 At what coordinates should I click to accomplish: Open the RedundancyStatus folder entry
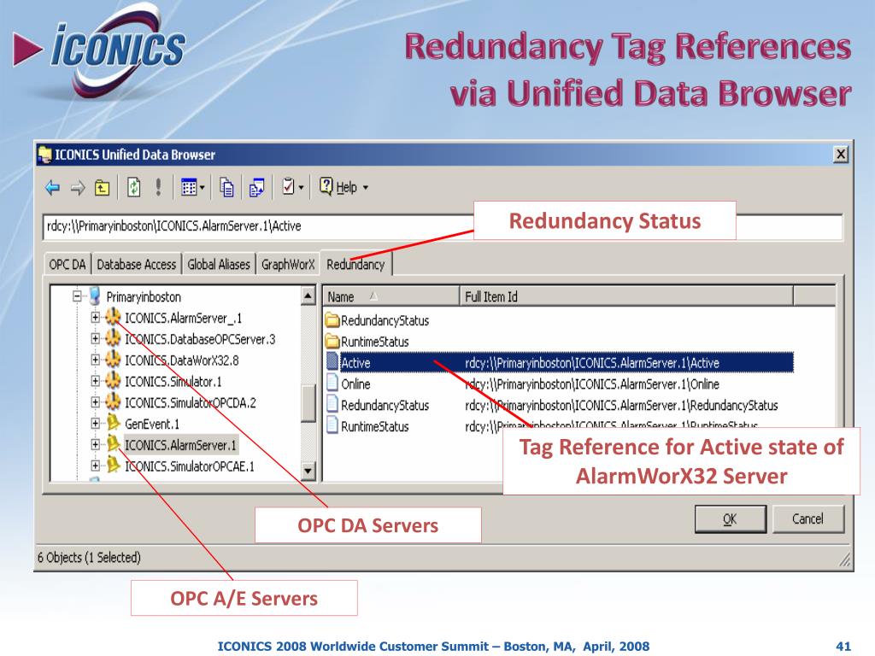pyautogui.click(x=385, y=321)
